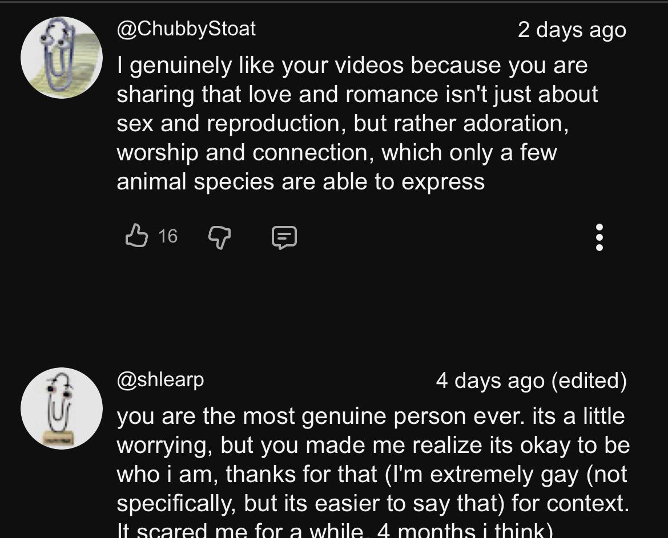Click the line starting "I genuinely like your videos"
Image resolution: width=668 pixels, height=538 pixels.
tap(352, 66)
